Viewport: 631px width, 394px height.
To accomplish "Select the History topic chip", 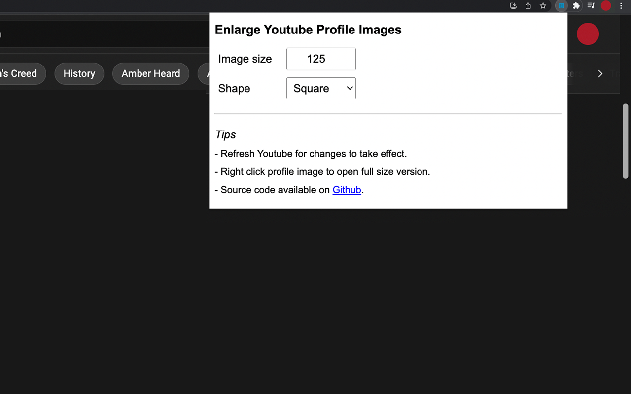I will coord(79,73).
